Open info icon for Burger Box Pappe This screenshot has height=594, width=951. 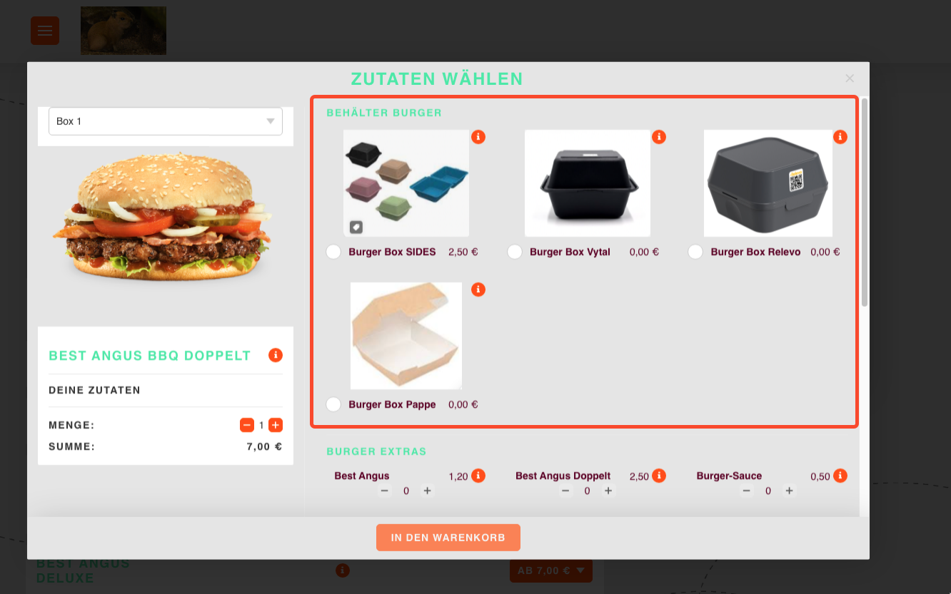[x=478, y=290]
